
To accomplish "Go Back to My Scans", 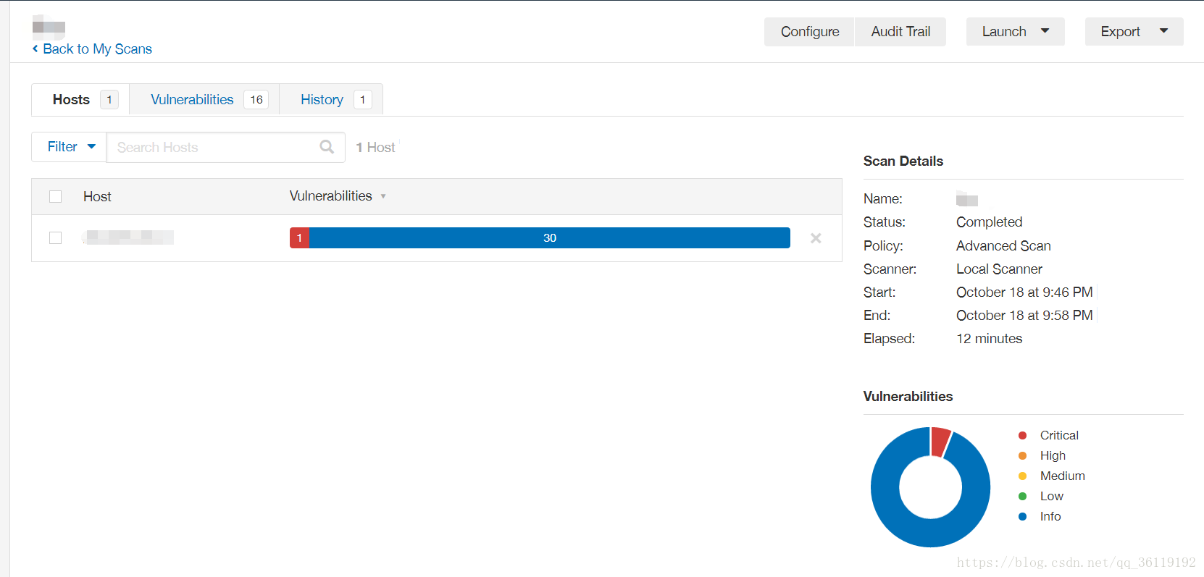I will pos(97,49).
